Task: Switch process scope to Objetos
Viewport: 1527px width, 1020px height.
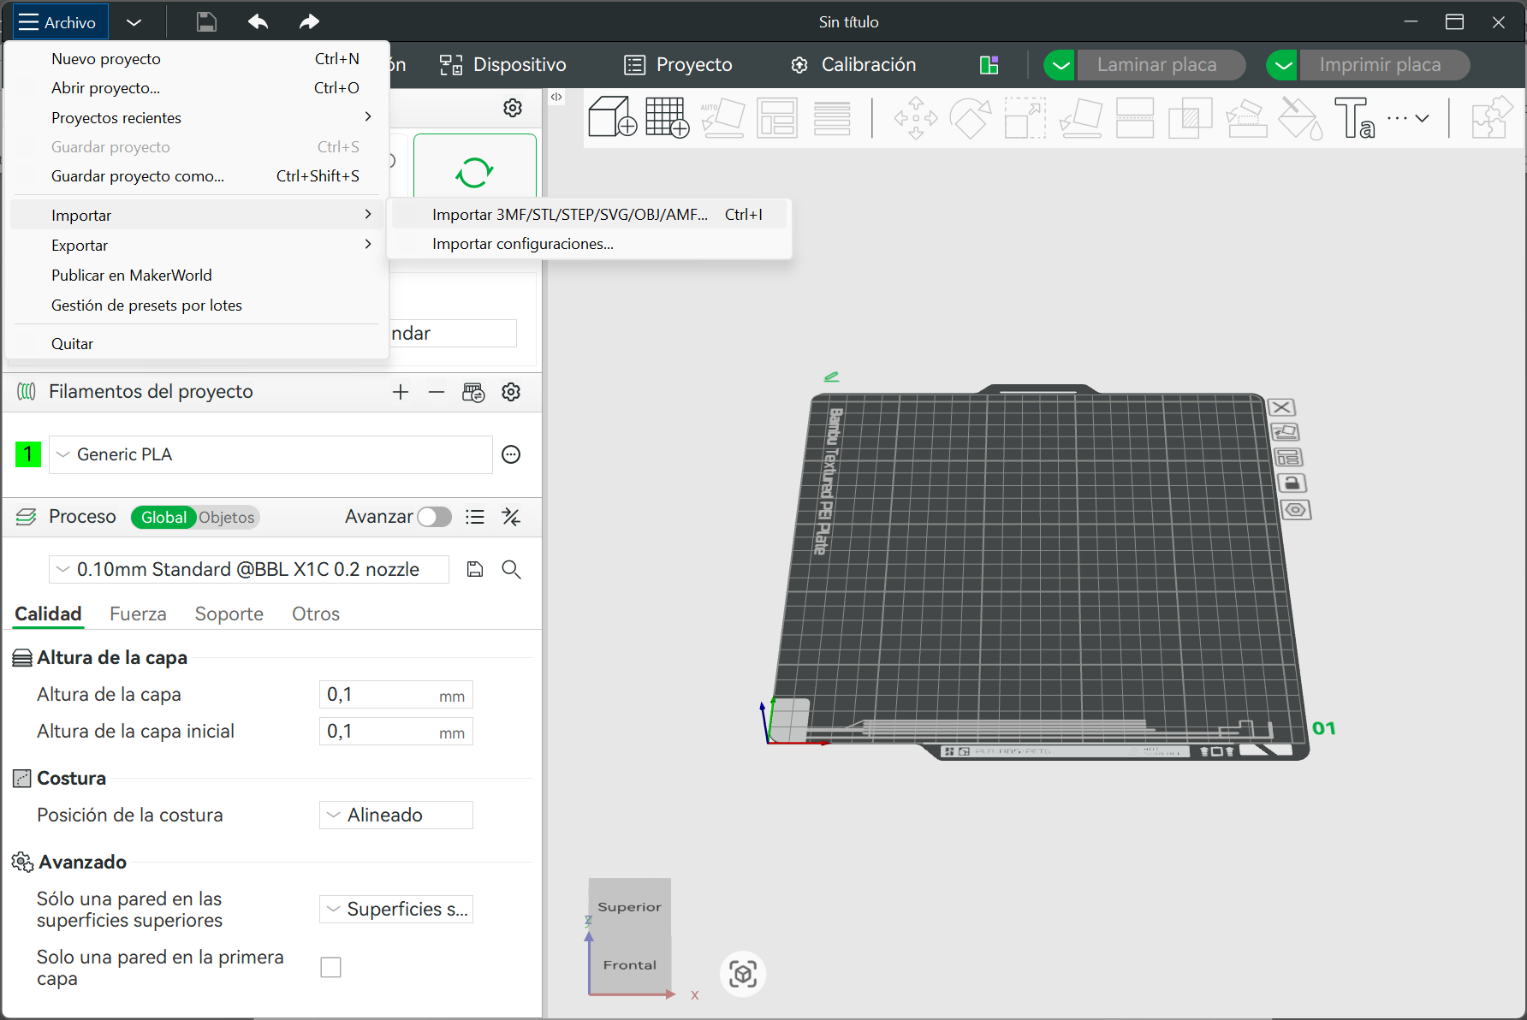Action: pyautogui.click(x=228, y=517)
